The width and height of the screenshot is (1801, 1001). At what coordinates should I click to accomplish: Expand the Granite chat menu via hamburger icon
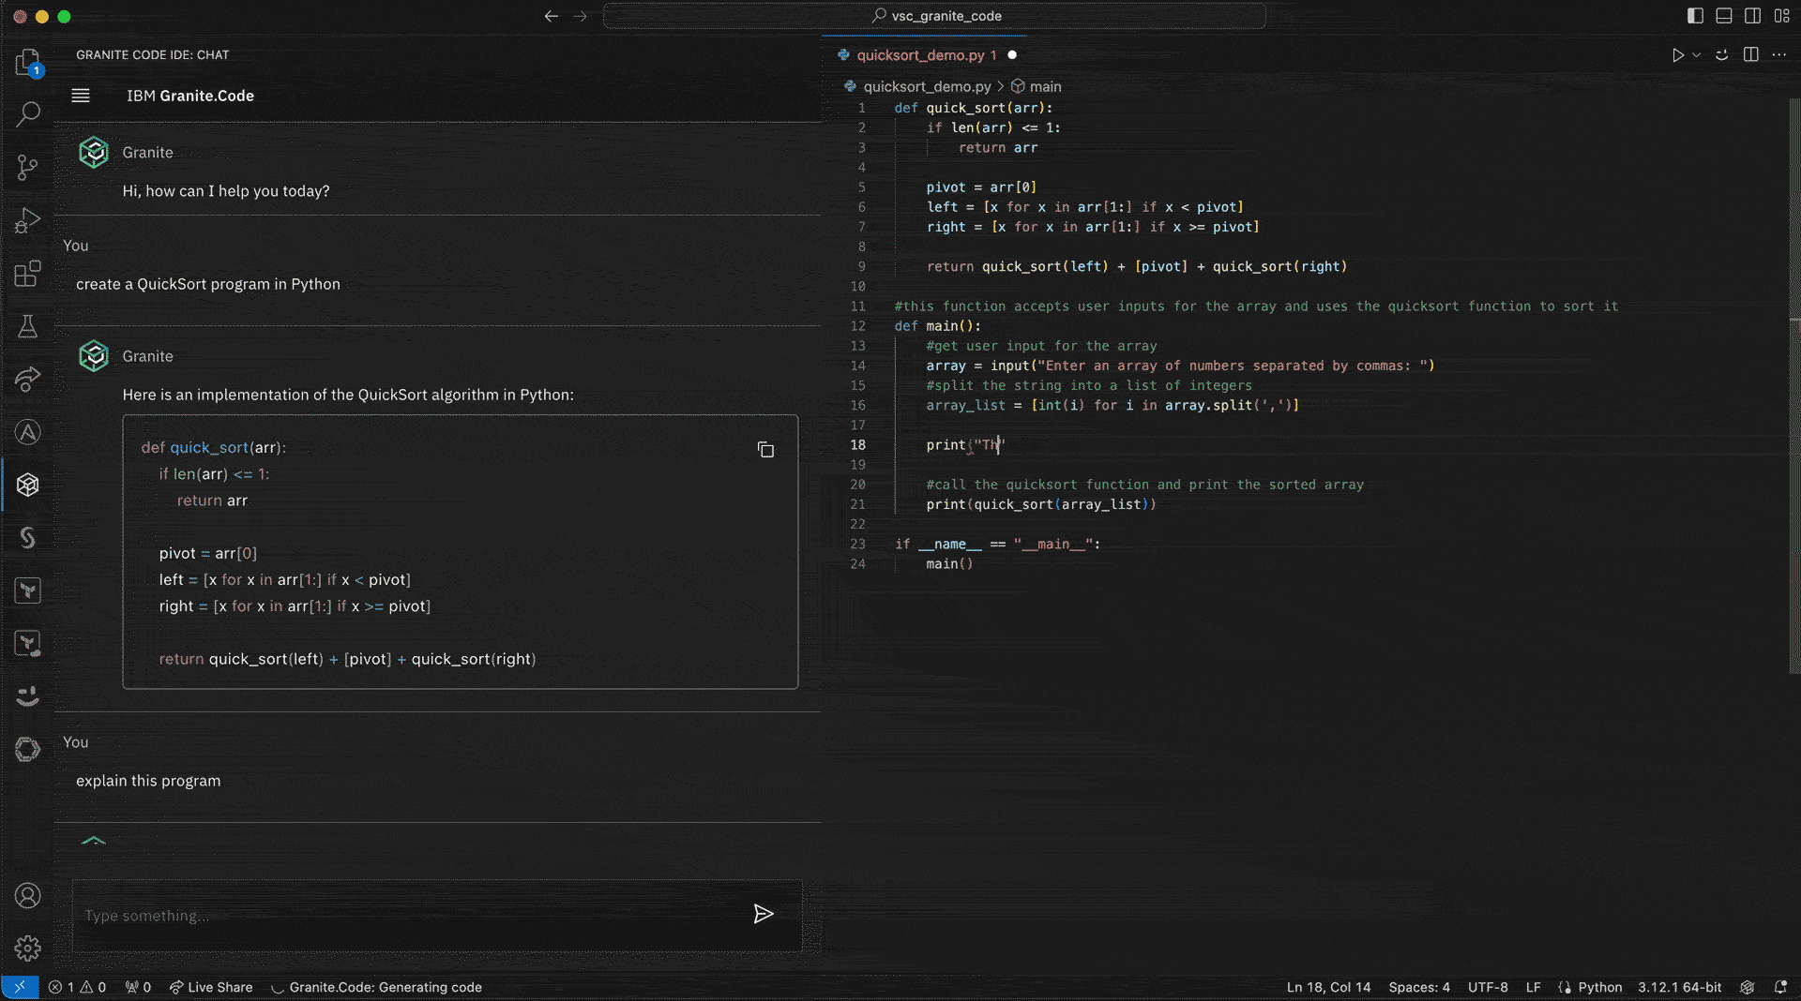click(81, 95)
